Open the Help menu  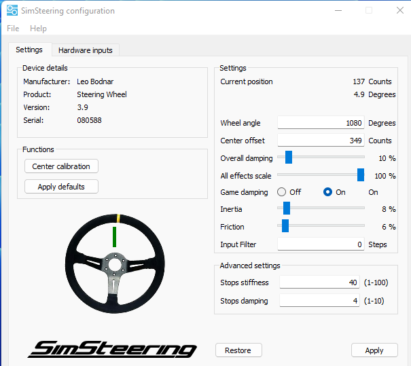tap(38, 29)
